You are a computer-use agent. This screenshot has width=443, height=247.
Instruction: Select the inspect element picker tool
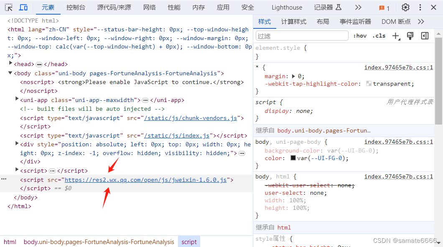(x=8, y=7)
